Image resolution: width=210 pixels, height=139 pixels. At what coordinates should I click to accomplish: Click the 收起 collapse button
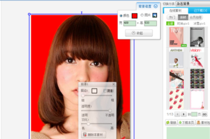point(139,33)
